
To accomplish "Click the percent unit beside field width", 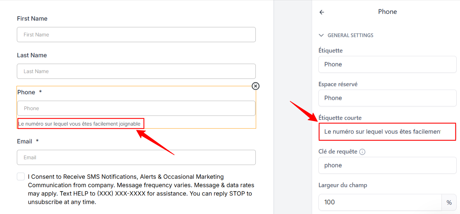I will 449,202.
